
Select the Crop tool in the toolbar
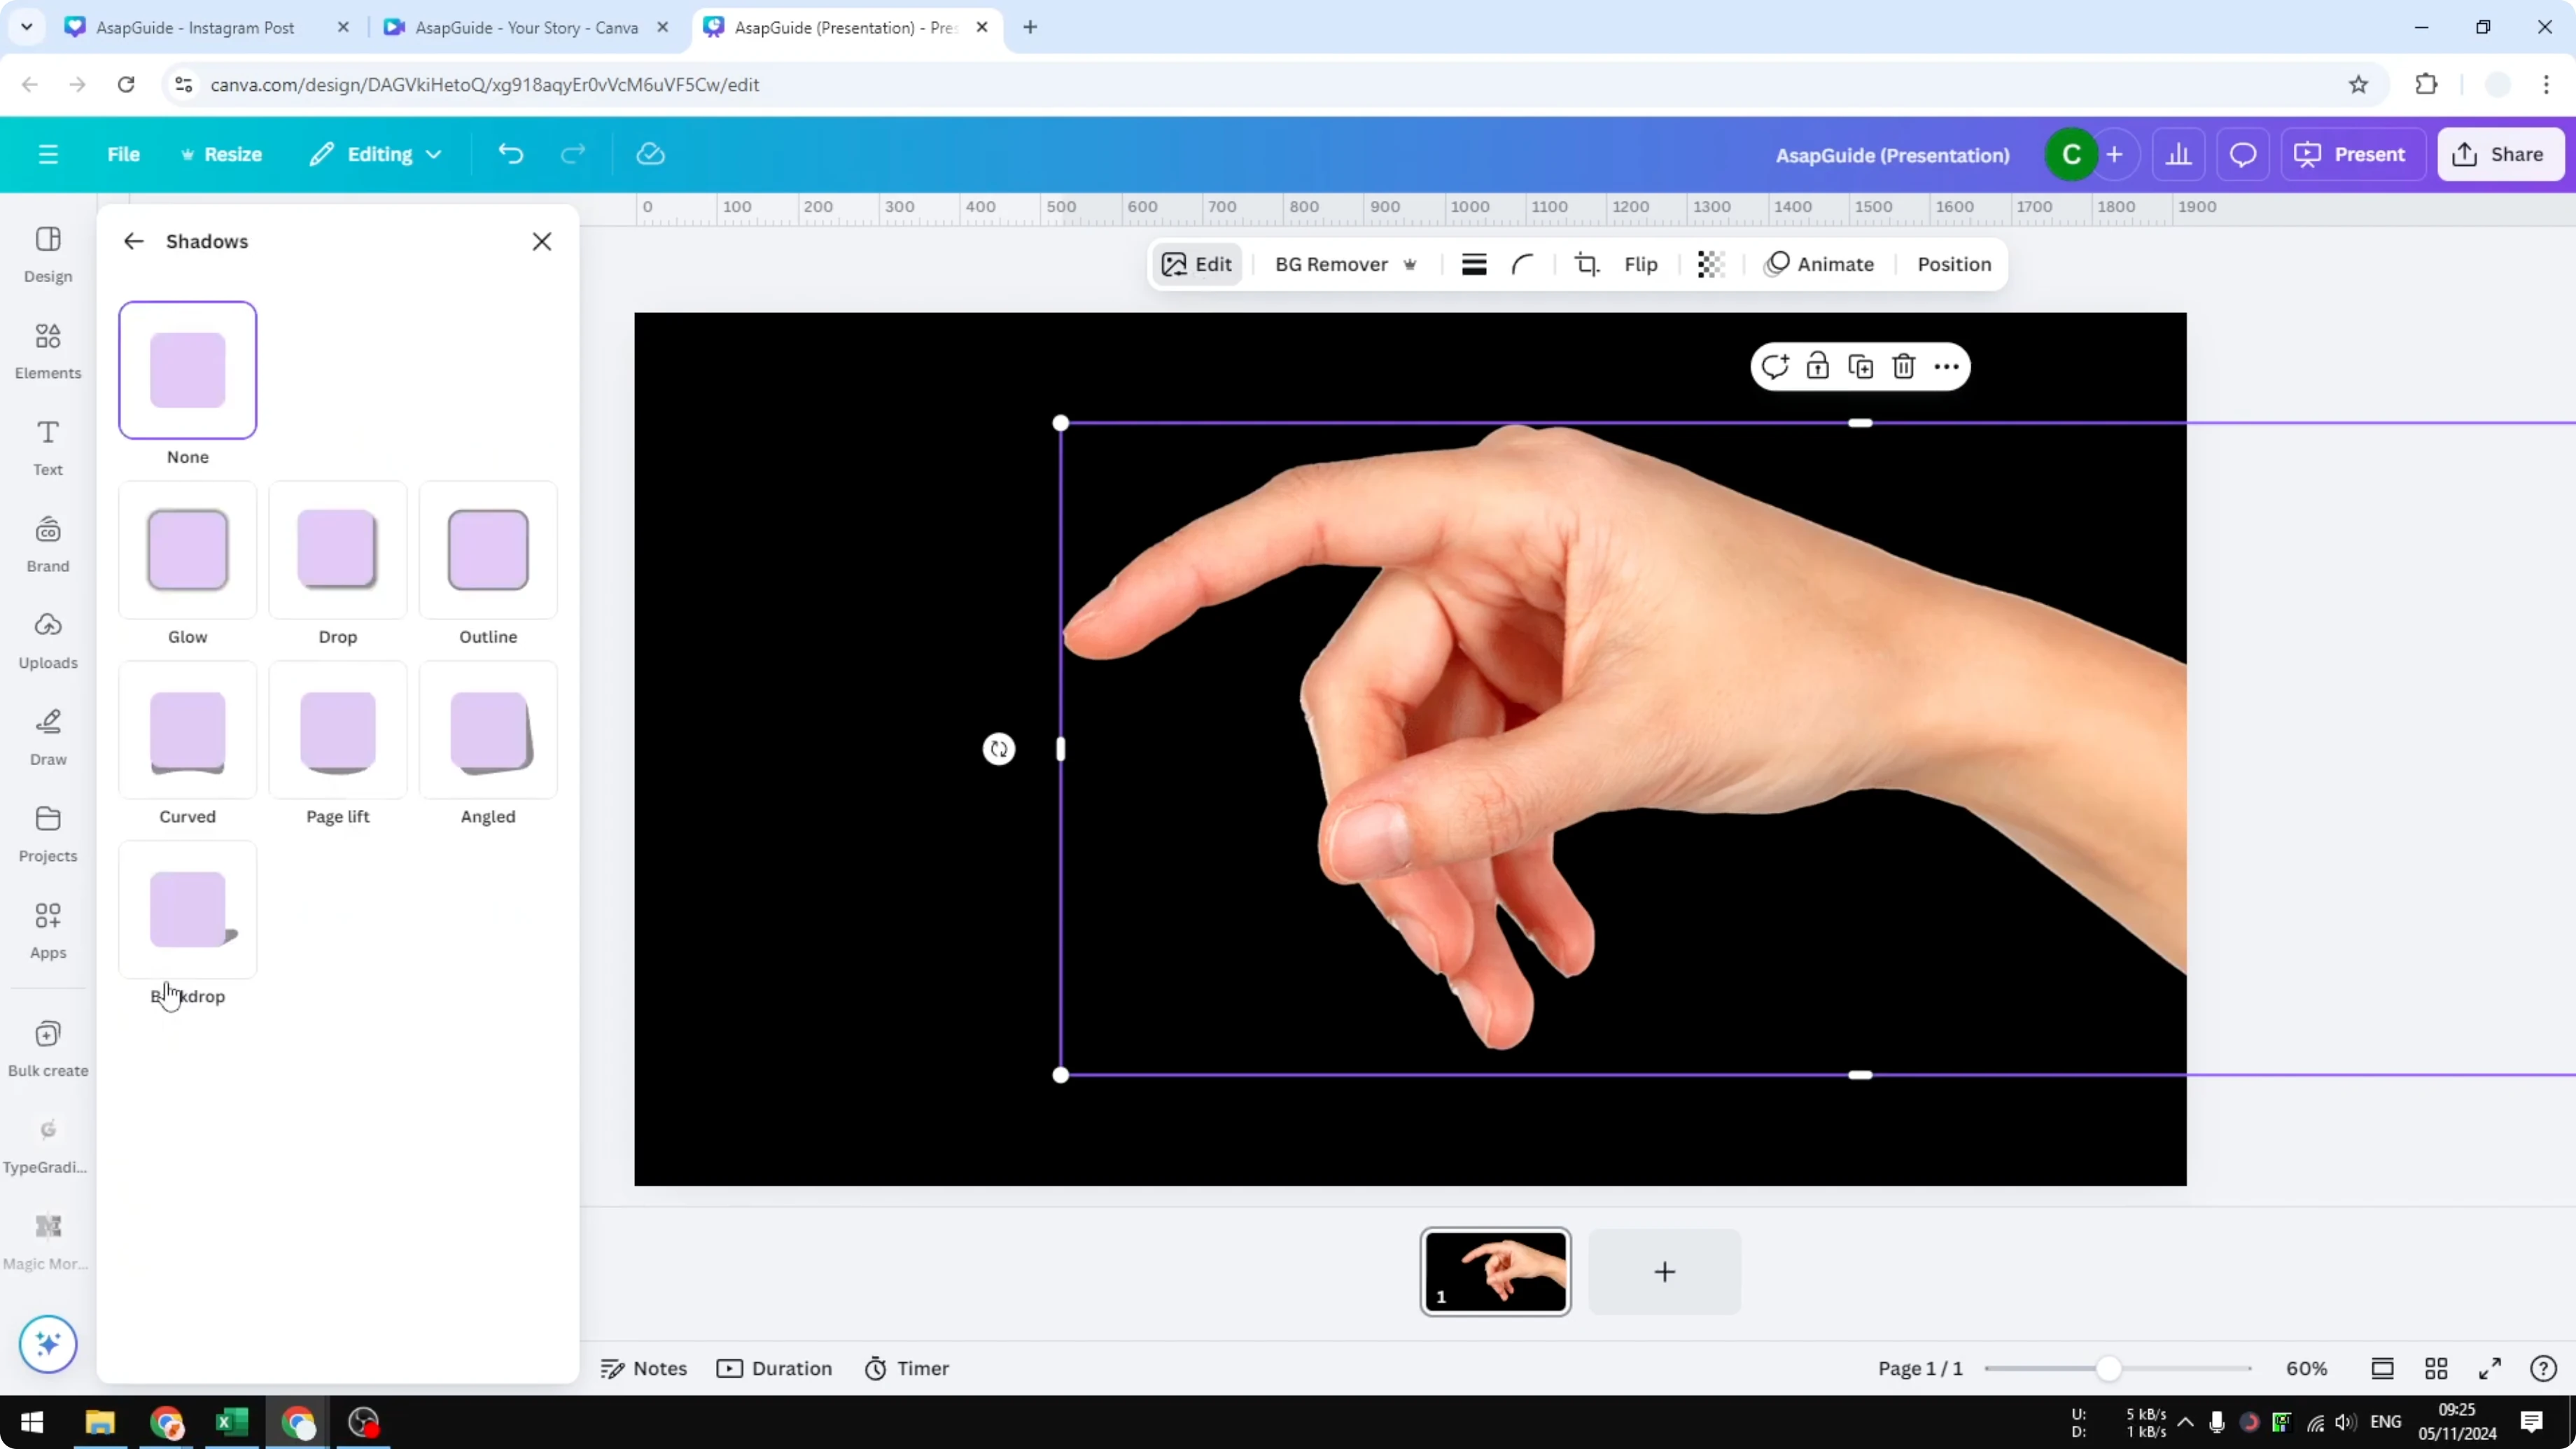click(x=1587, y=264)
